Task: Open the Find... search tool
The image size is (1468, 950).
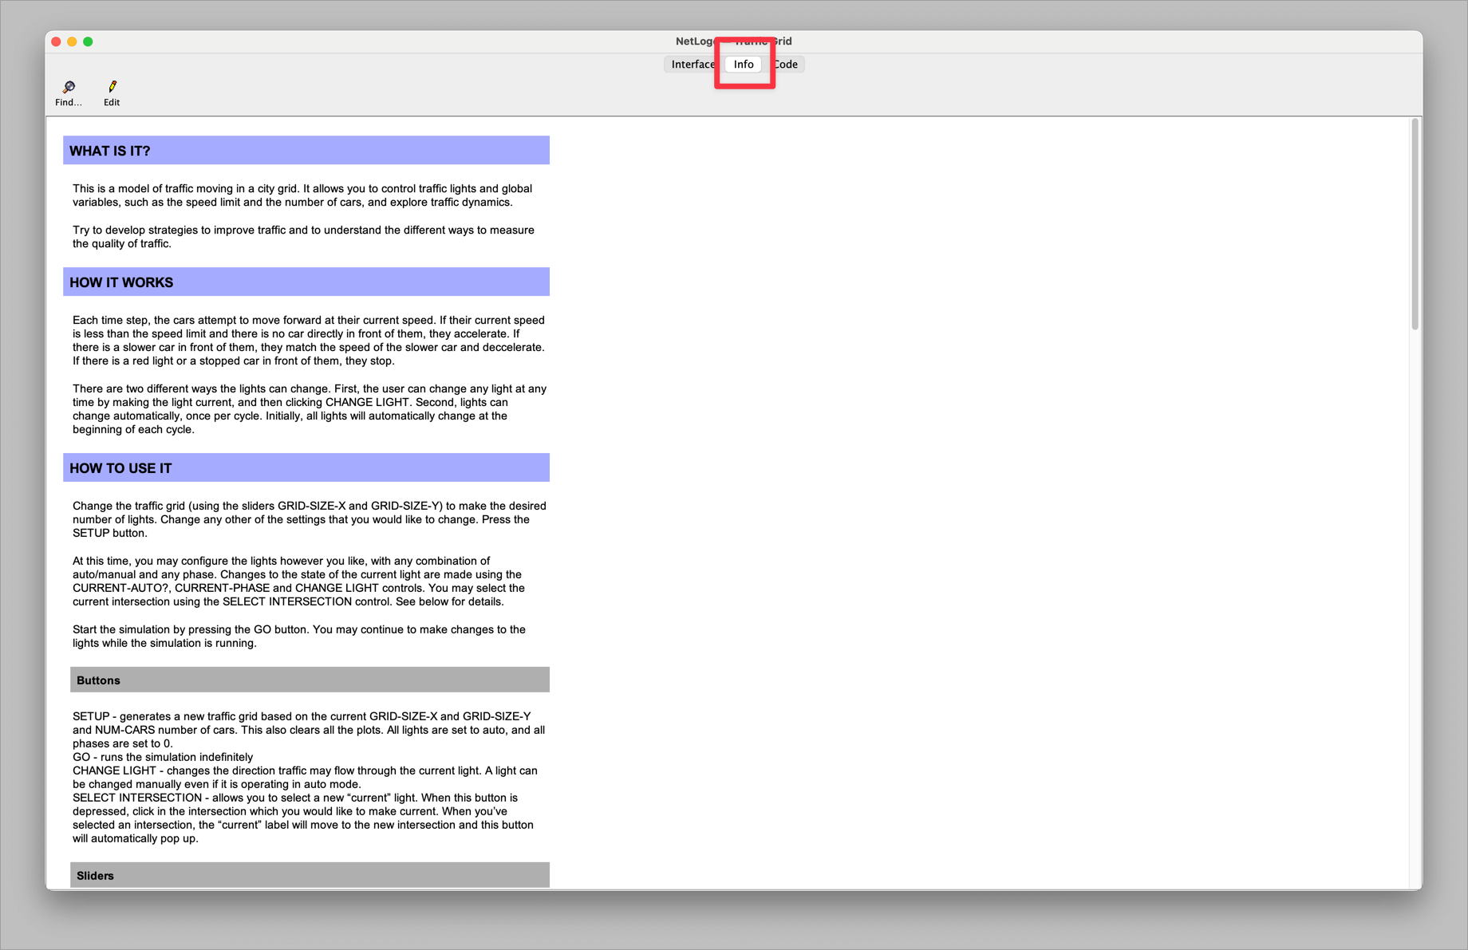Action: [x=68, y=91]
